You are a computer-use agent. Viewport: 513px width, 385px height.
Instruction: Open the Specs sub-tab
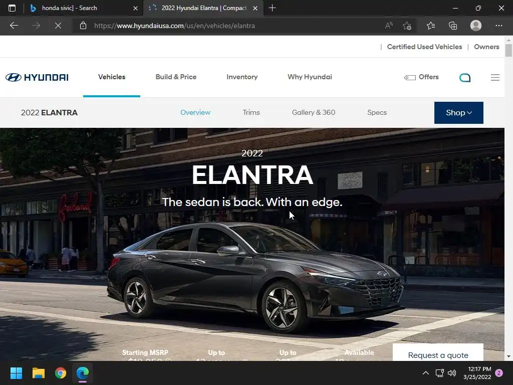[x=377, y=112]
